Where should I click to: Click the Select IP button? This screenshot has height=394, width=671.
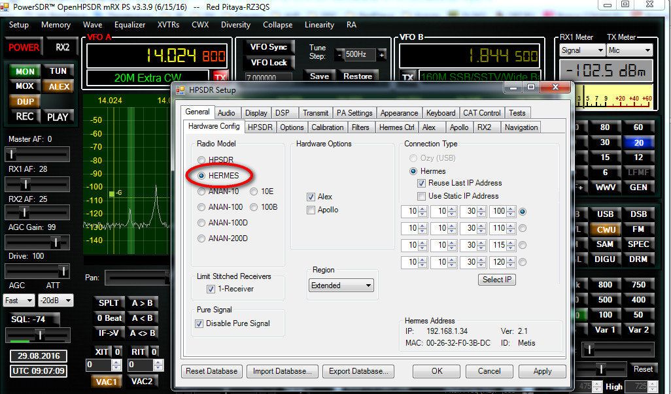pos(497,280)
